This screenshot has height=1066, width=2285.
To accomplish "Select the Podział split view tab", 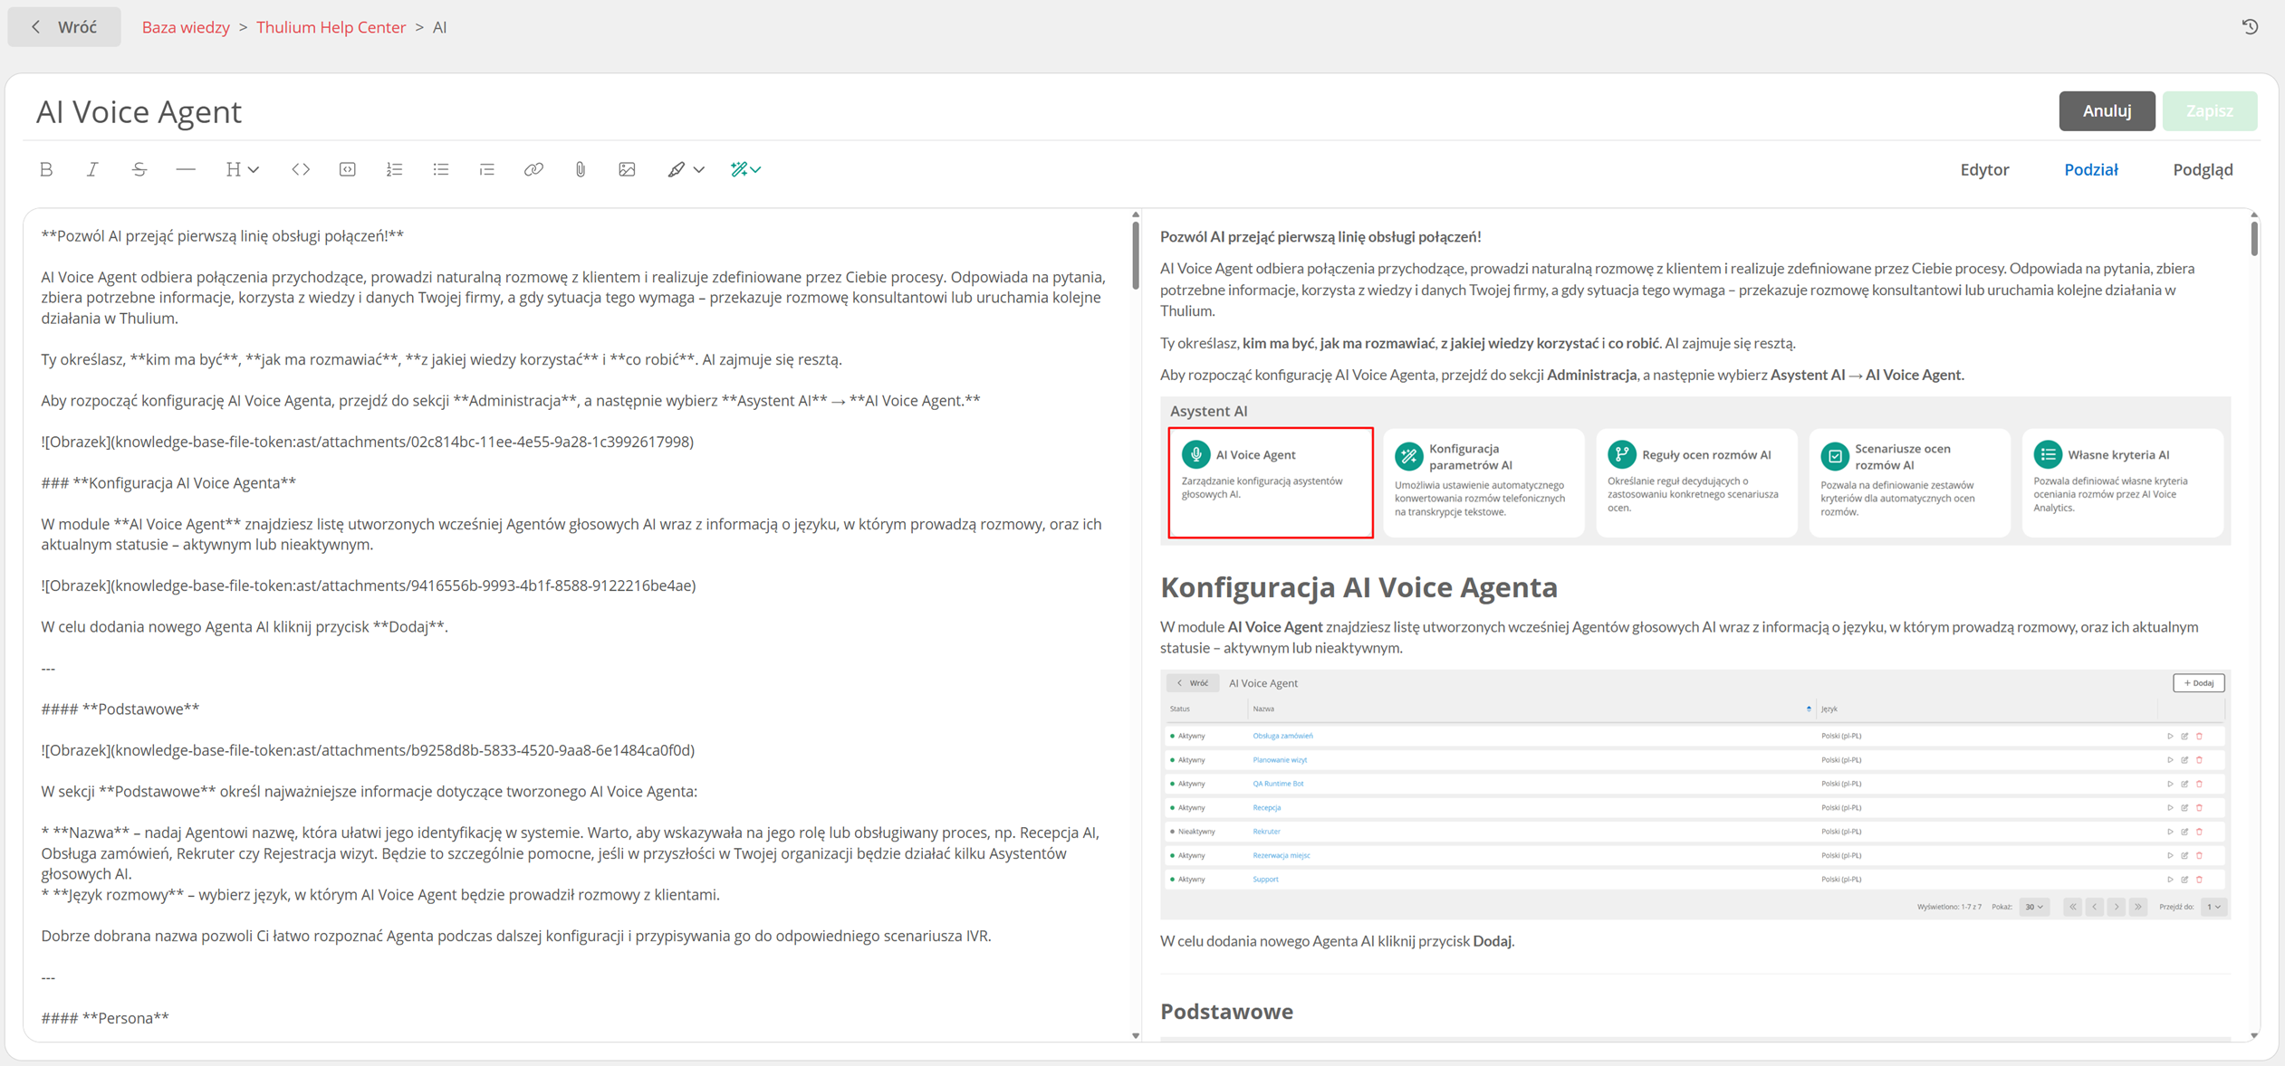I will (x=2090, y=169).
